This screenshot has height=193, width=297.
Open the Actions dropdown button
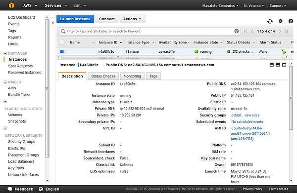tap(132, 19)
